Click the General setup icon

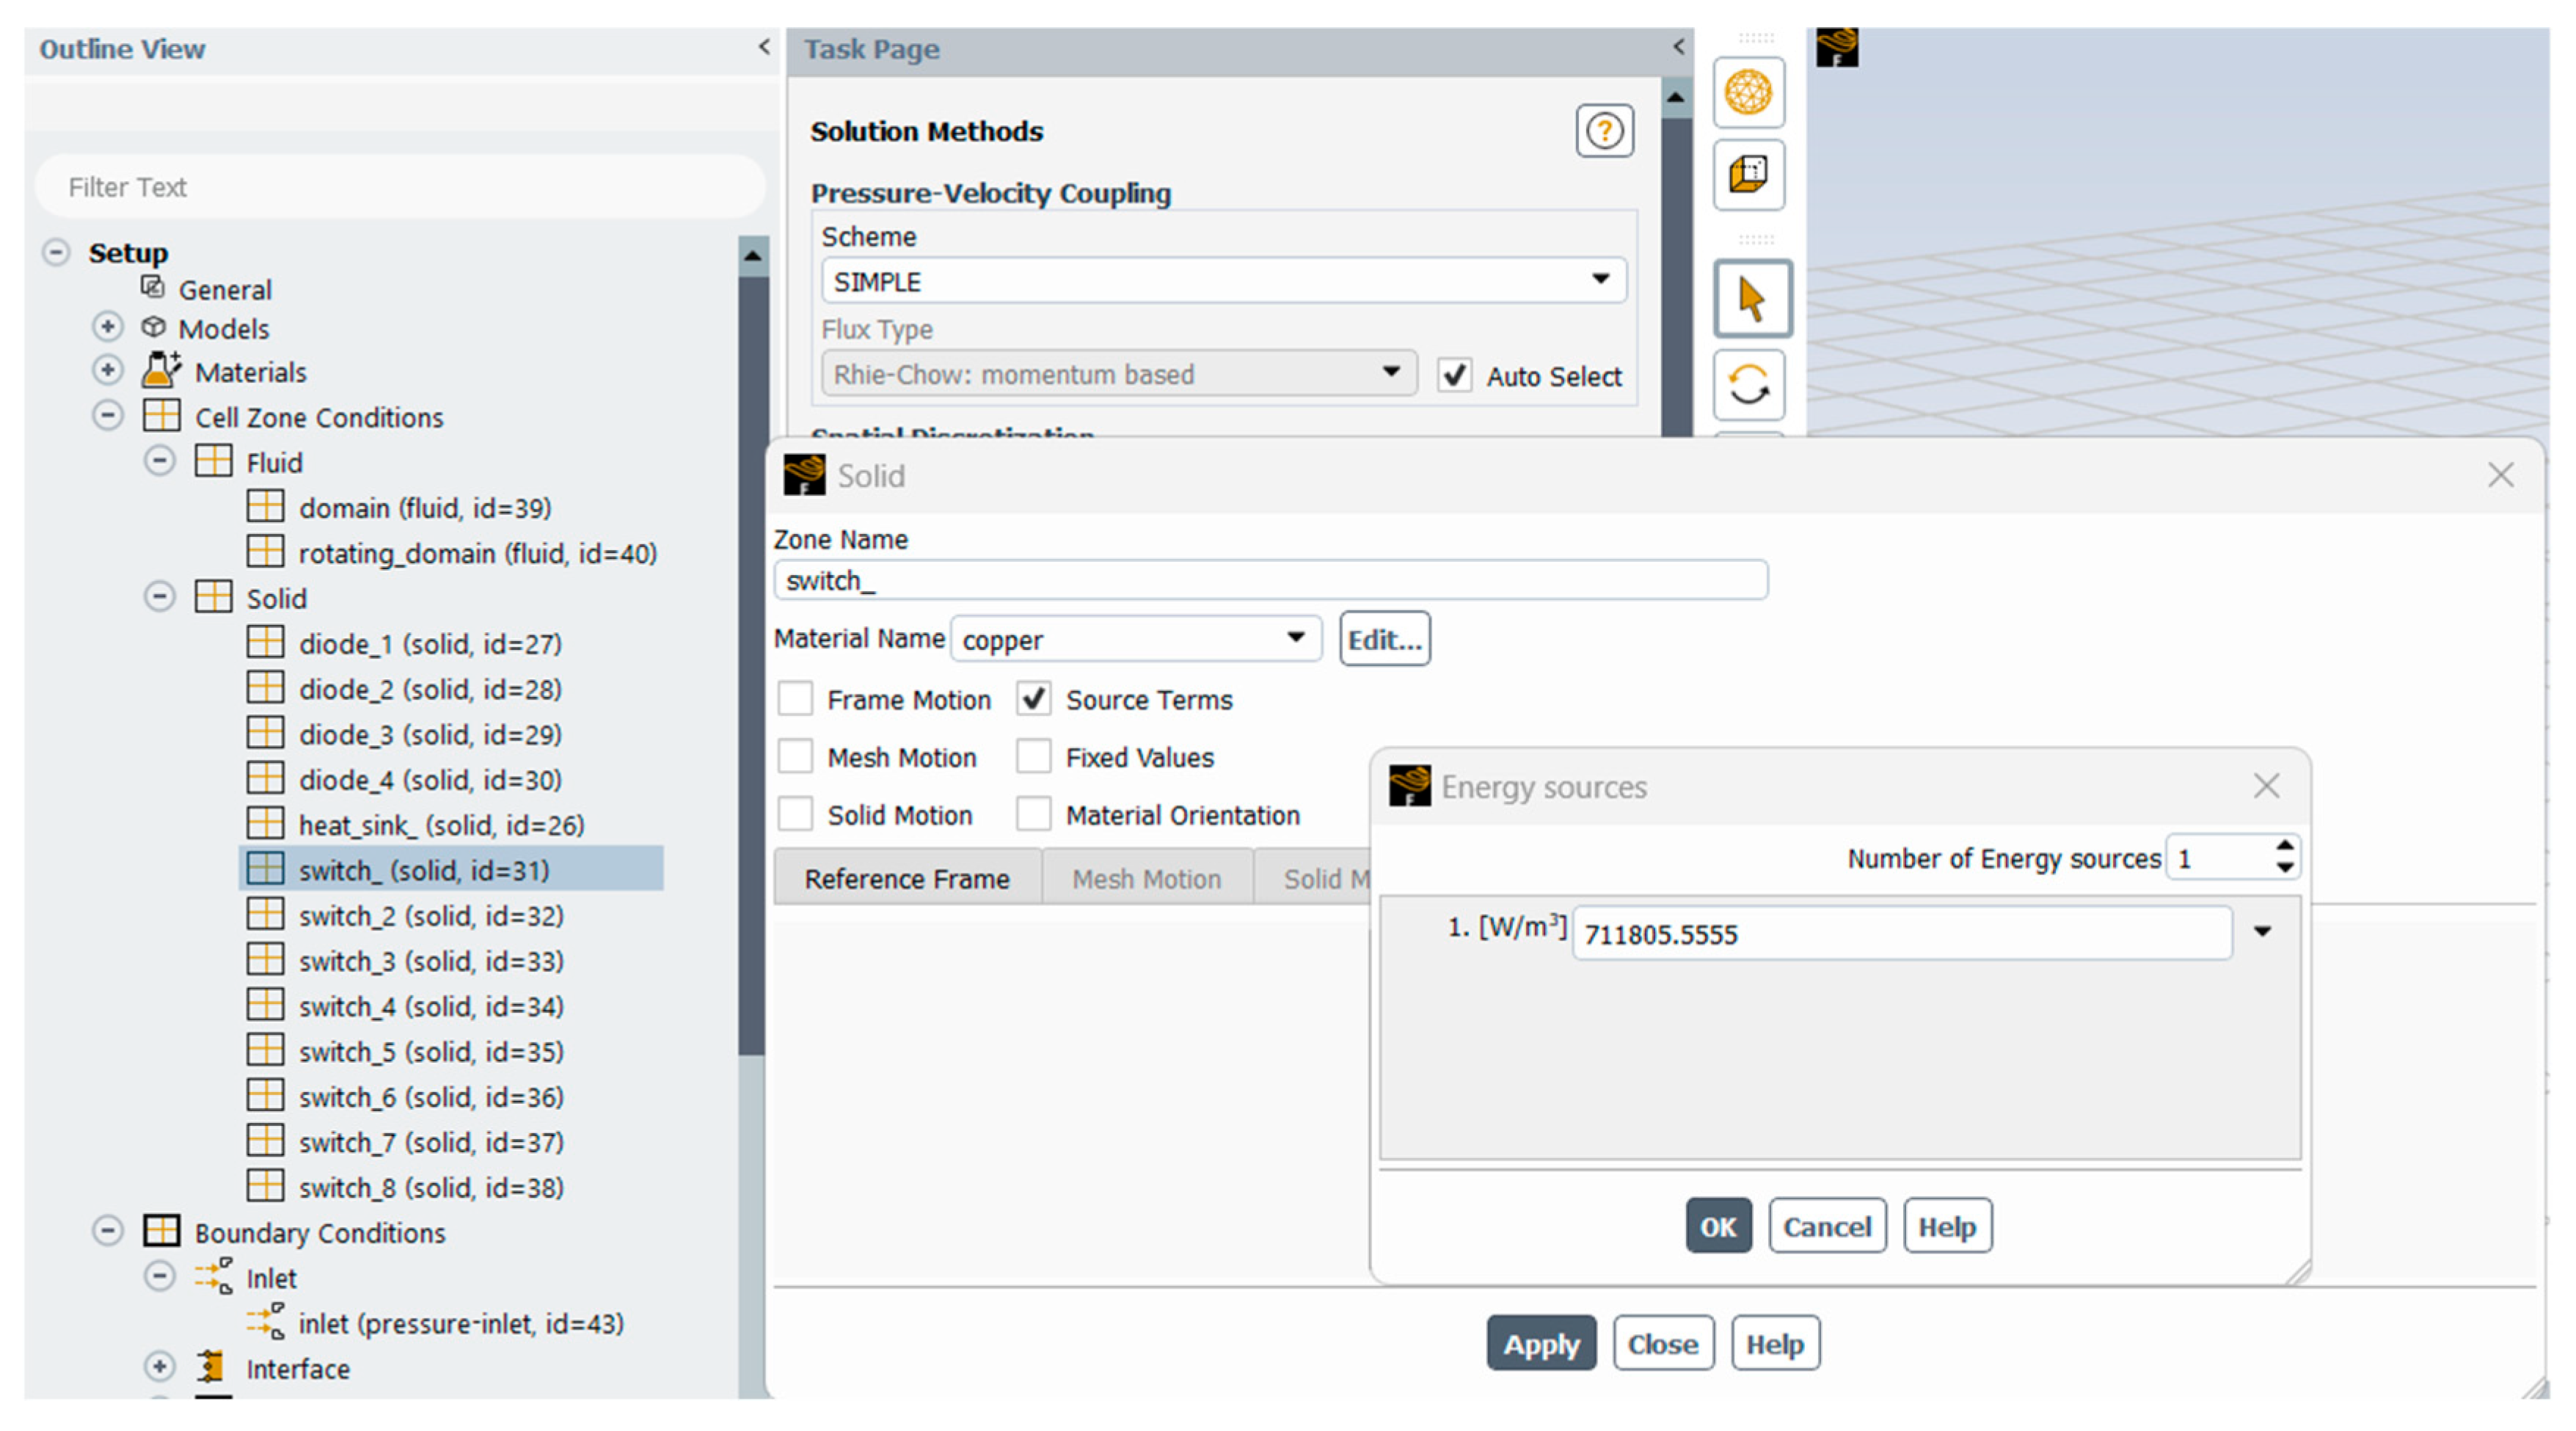(152, 288)
